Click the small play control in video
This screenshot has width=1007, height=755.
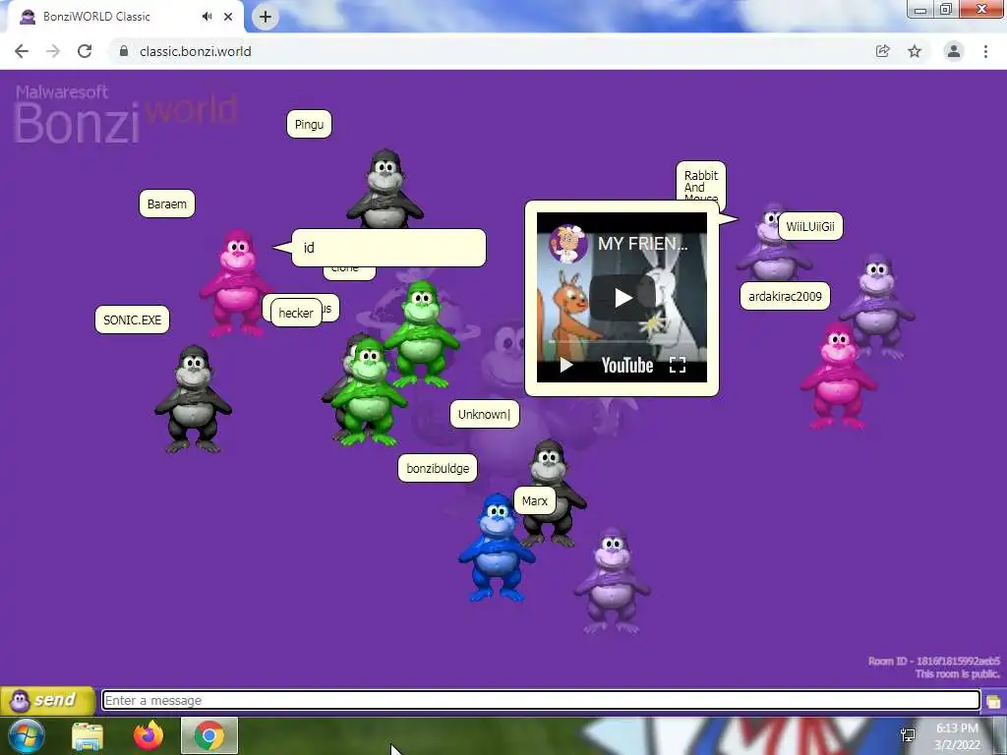(565, 366)
